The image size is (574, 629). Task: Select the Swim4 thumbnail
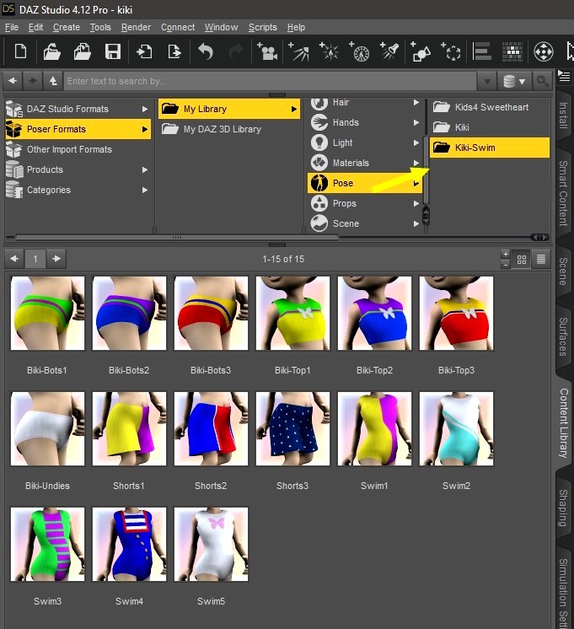[x=129, y=544]
